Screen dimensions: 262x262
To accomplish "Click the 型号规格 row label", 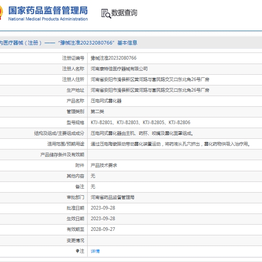I will click(75, 122).
